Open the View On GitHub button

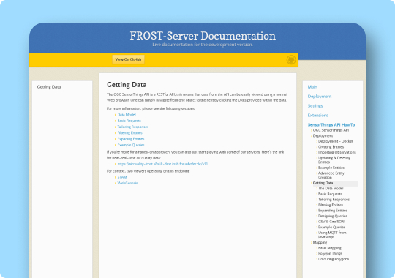click(128, 59)
